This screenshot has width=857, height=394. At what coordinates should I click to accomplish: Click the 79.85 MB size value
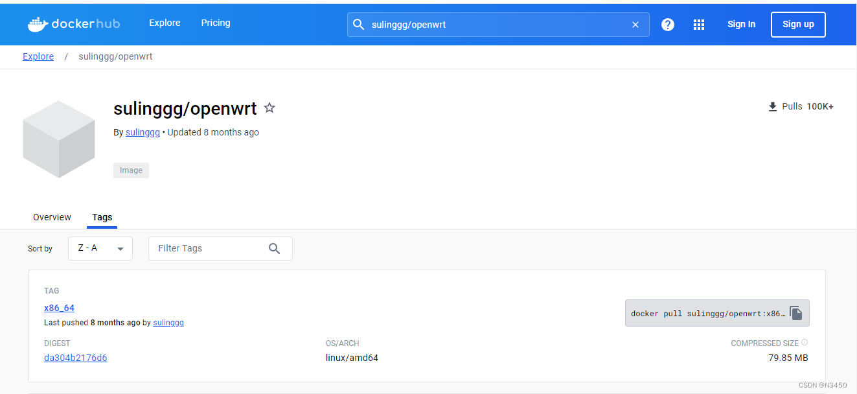point(788,358)
